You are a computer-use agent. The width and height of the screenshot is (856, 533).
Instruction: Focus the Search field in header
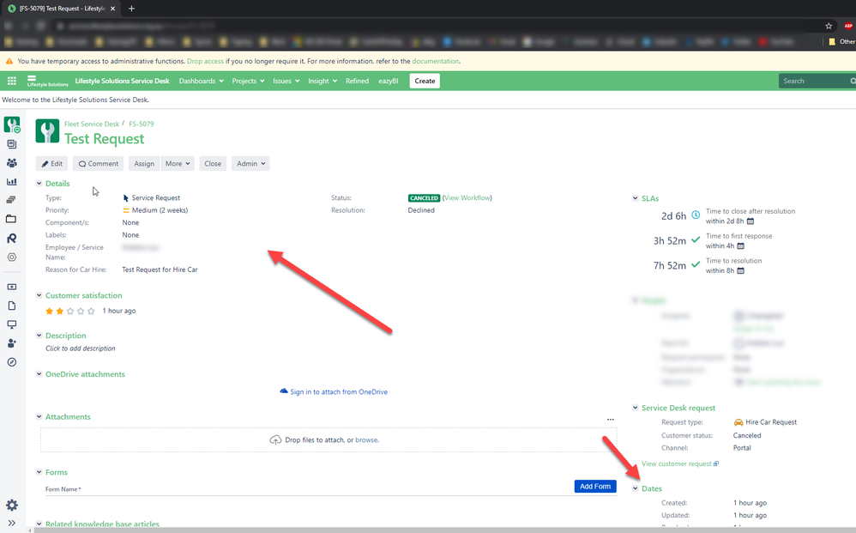[817, 81]
